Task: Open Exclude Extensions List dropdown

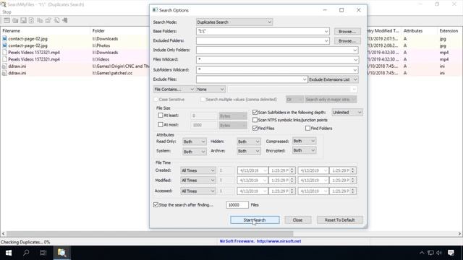Action: 333,79
